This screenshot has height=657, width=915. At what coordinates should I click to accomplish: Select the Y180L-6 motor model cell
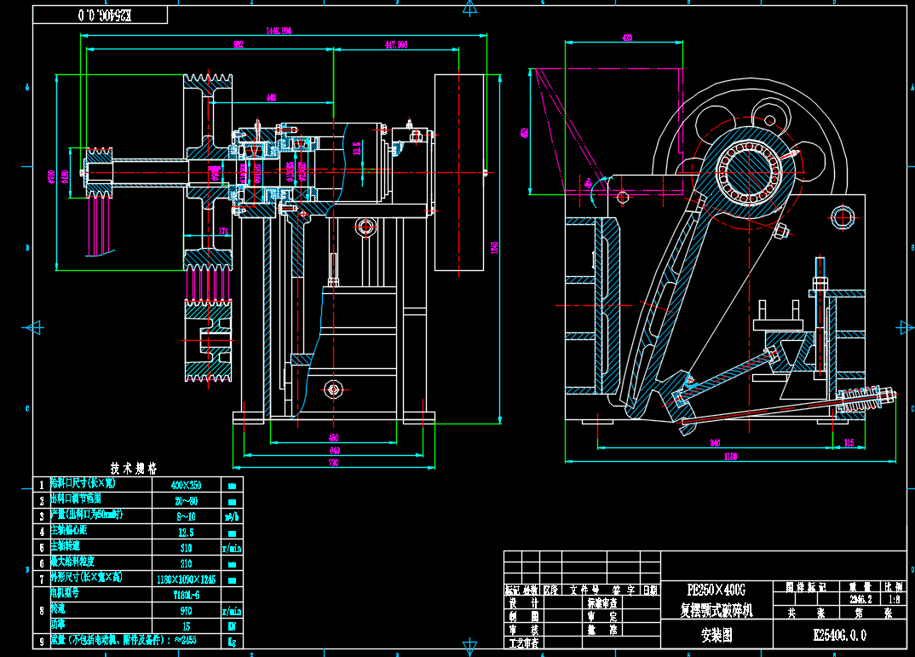coord(185,594)
